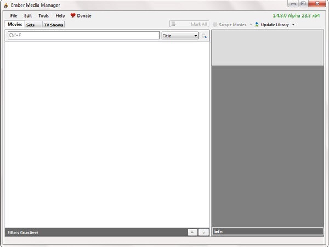329x247 pixels.
Task: Open the File menu
Action: (x=14, y=16)
